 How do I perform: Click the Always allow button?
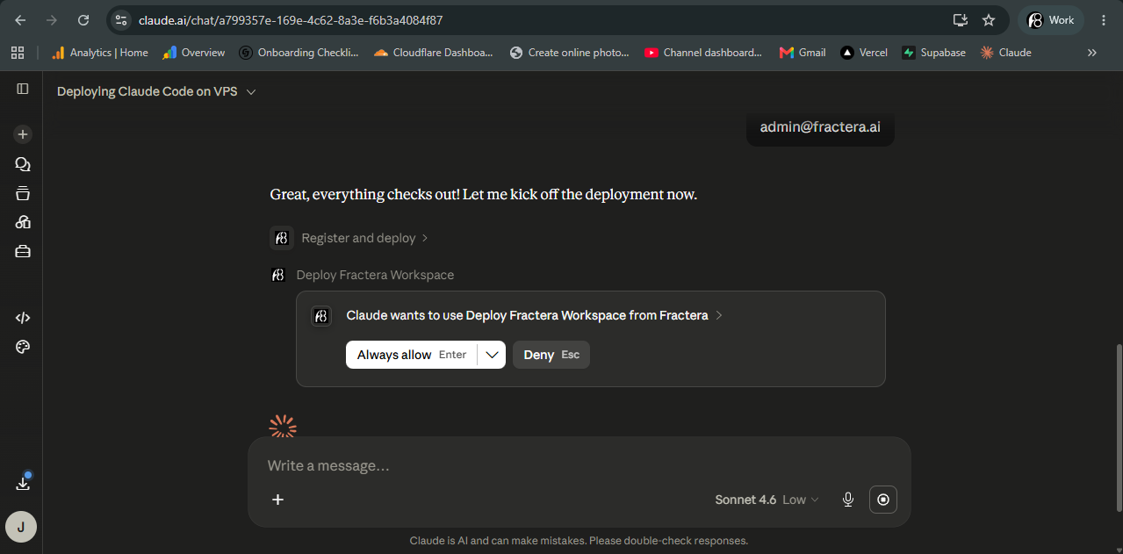(x=412, y=355)
